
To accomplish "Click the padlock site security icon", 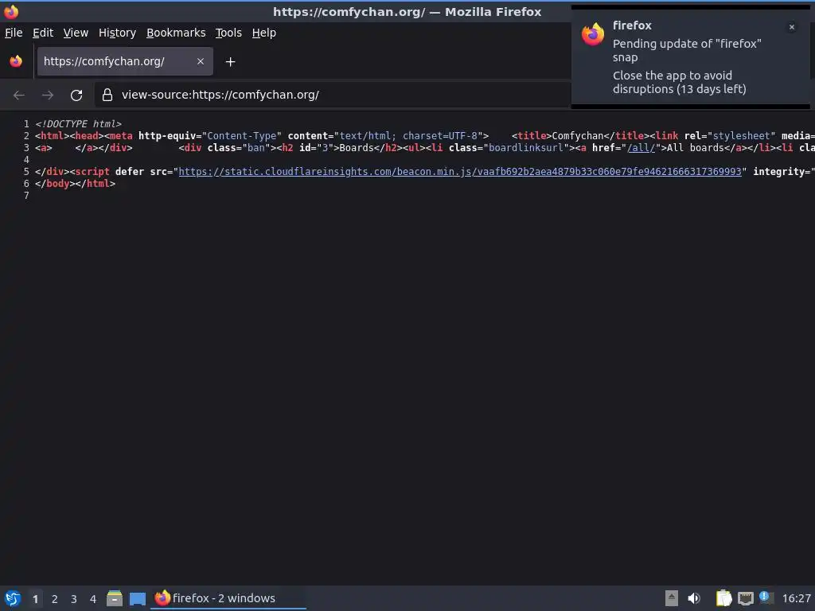I will click(107, 95).
